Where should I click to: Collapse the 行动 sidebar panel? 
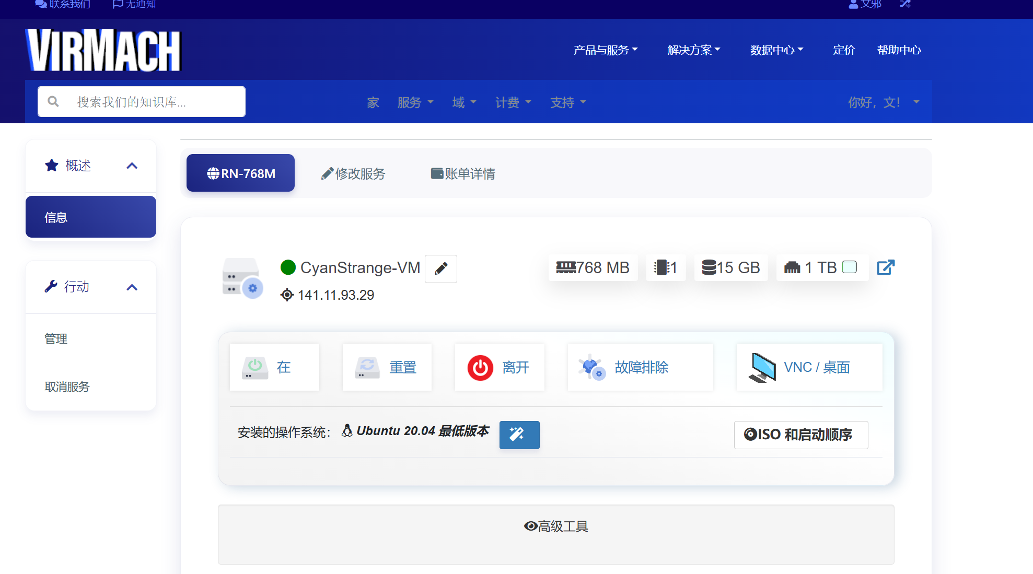coord(132,287)
